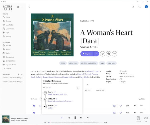Viewport: 150px width, 125px height.
Task: Select the IRISH FOLK genre tag
Action: (x=111, y=63)
